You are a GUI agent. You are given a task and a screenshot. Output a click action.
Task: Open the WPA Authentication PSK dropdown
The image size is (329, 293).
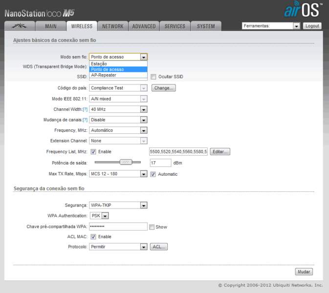pos(99,216)
